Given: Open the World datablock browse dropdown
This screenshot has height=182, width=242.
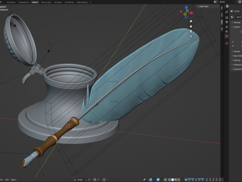Looking at the screenshot, I should coord(233,17).
